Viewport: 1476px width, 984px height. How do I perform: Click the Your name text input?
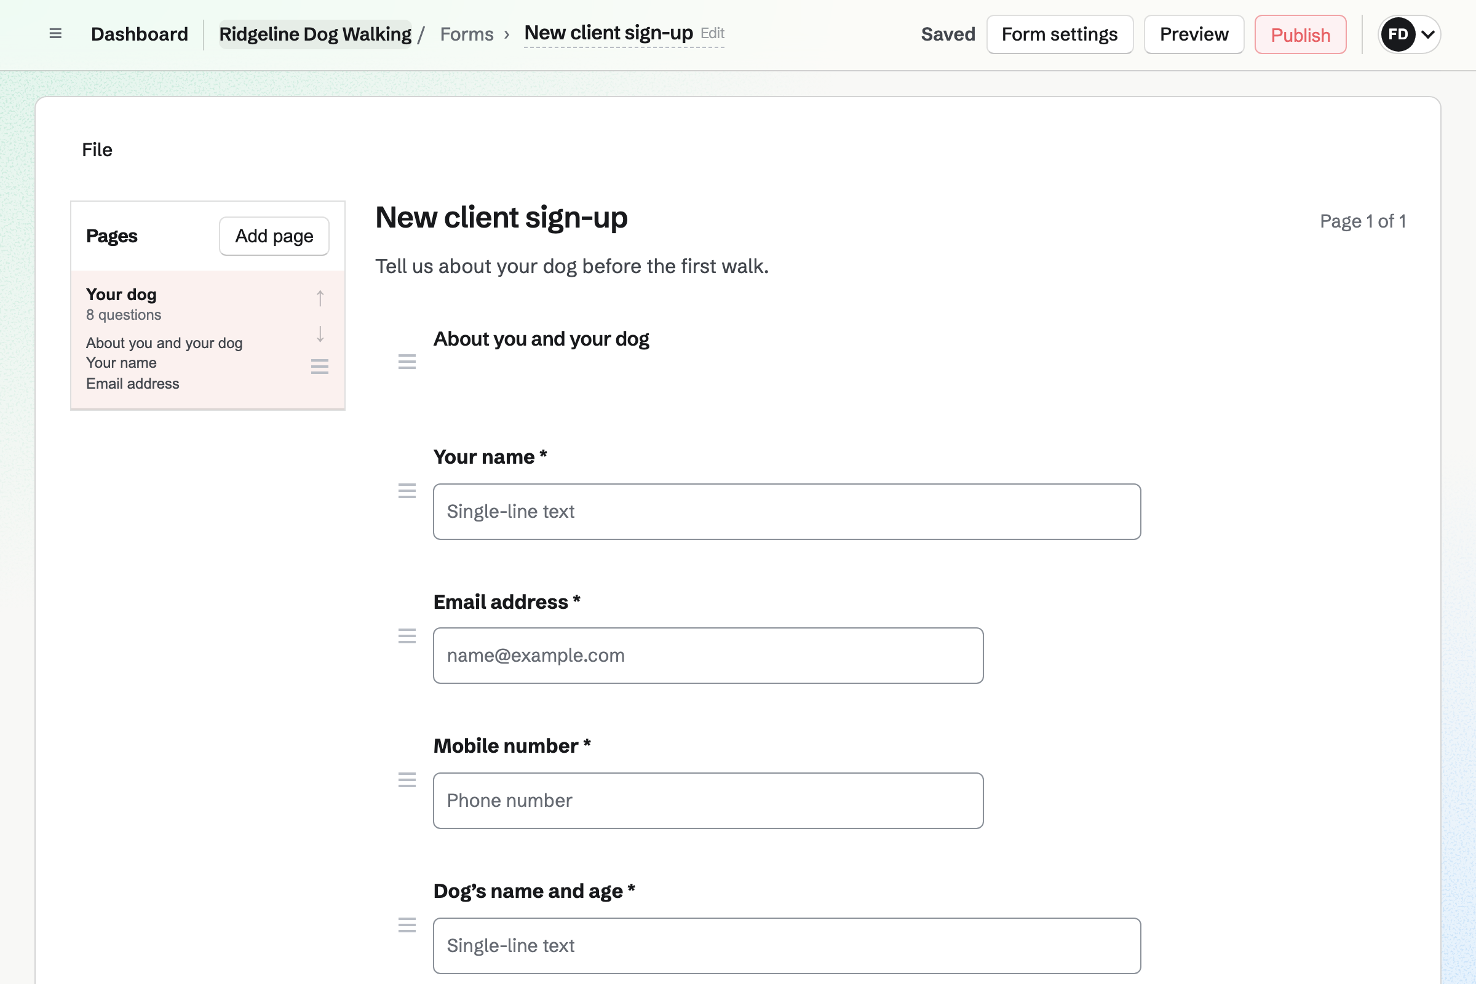coord(787,512)
